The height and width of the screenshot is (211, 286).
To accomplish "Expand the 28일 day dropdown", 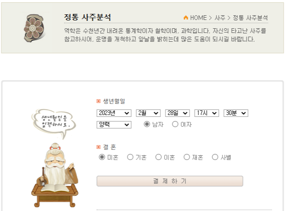I will [178, 113].
